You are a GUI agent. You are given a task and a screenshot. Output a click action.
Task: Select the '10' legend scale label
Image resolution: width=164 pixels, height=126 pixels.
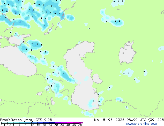[x=32, y=125]
